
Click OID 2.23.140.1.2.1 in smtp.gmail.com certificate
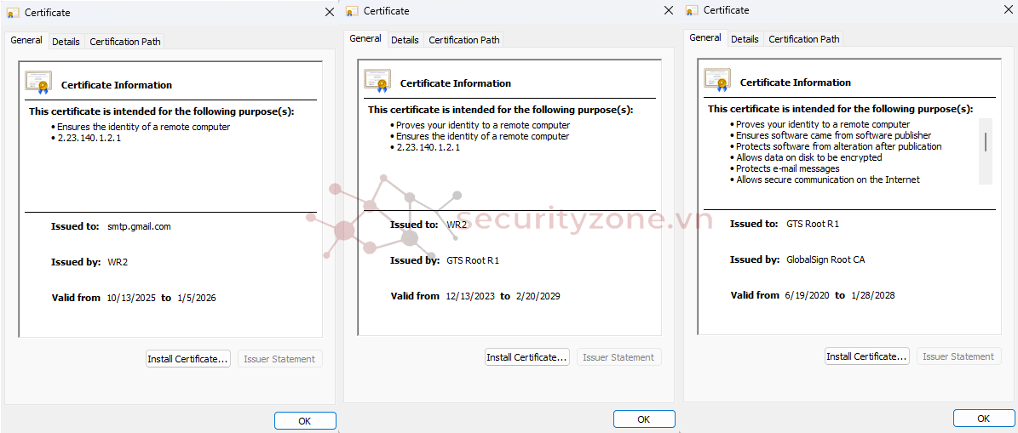click(x=86, y=138)
